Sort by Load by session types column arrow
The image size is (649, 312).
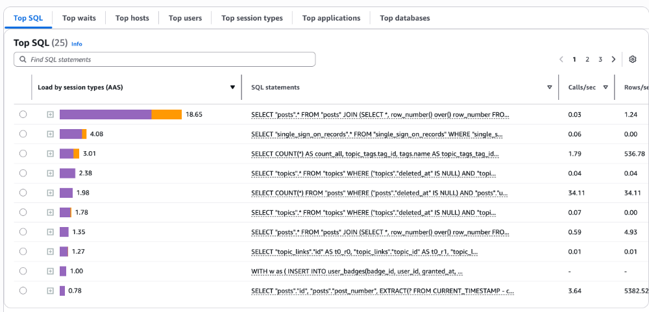click(232, 88)
